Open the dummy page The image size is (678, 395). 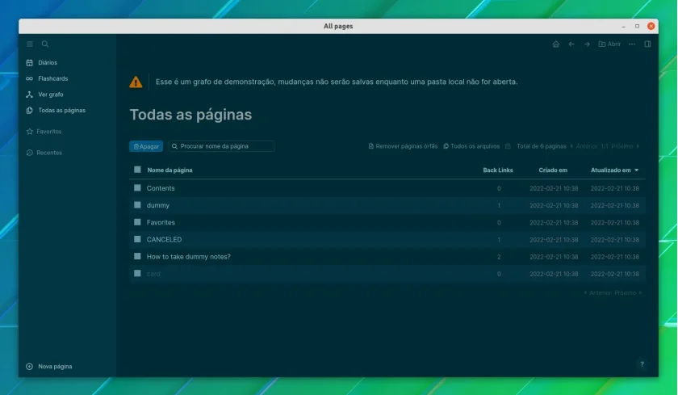click(x=158, y=205)
